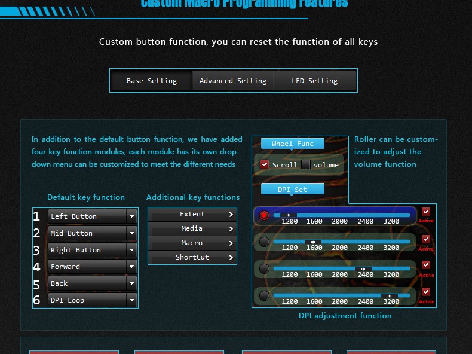Screen dimensions: 472x354
Task: Click the DPI adjustment function caption
Action: pos(345,316)
